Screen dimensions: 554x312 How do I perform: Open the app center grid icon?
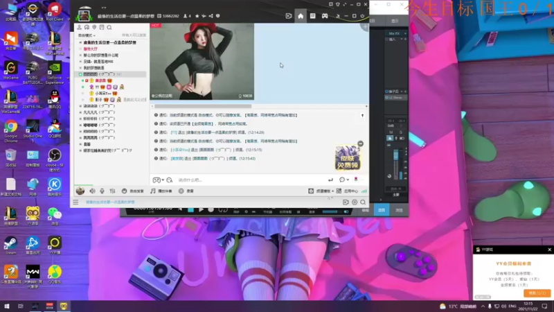(x=339, y=191)
